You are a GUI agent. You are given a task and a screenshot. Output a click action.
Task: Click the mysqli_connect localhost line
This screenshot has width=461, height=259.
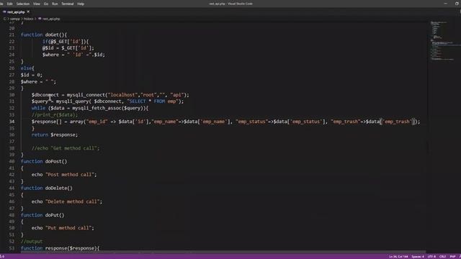[110, 95]
